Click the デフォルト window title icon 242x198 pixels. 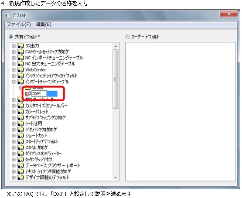click(x=7, y=15)
